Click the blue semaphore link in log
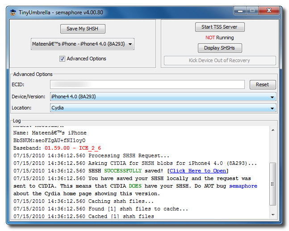Viewport: 289px width, 231px height. tap(243, 186)
